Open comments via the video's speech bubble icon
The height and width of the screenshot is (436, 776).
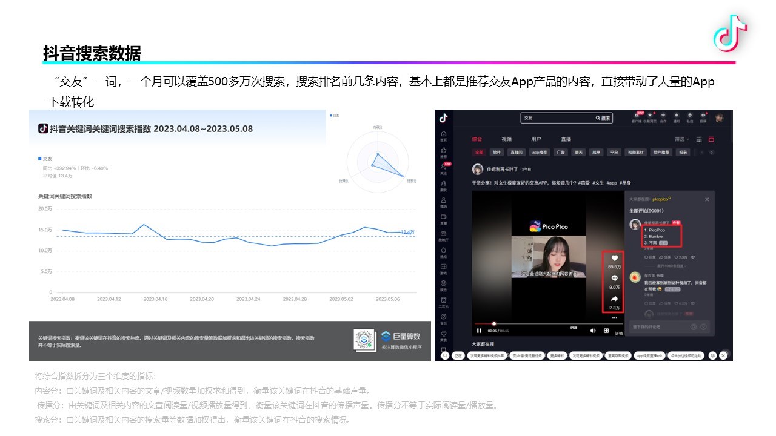click(614, 279)
